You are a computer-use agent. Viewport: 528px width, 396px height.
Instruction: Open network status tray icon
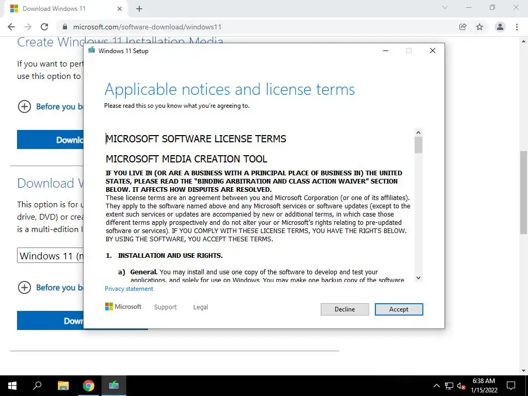point(449,386)
